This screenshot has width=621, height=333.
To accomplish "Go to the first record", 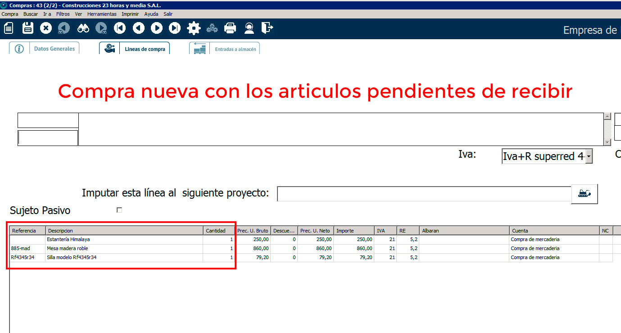I will pos(120,28).
